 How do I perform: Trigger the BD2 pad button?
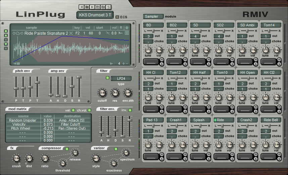tap(175, 62)
